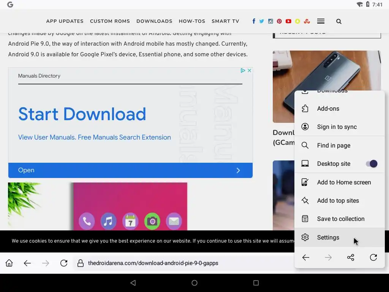The image size is (389, 292).
Task: Tap the 7:41 clock in status bar
Action: point(377,5)
